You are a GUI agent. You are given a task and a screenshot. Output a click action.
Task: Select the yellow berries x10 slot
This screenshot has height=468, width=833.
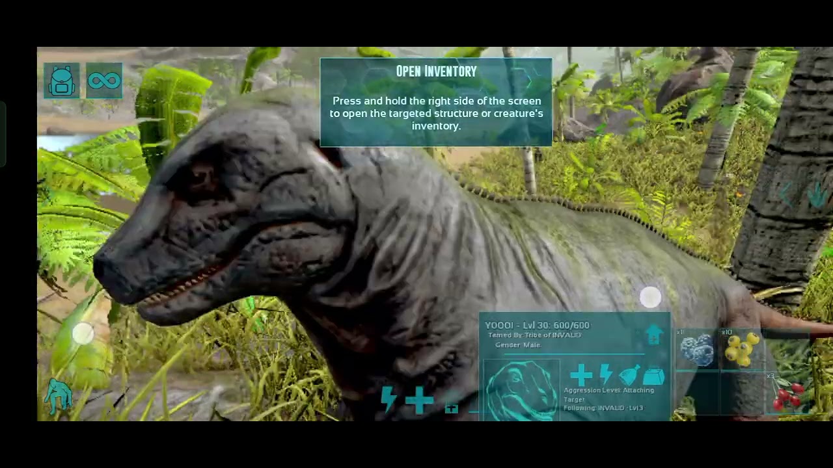[741, 350]
